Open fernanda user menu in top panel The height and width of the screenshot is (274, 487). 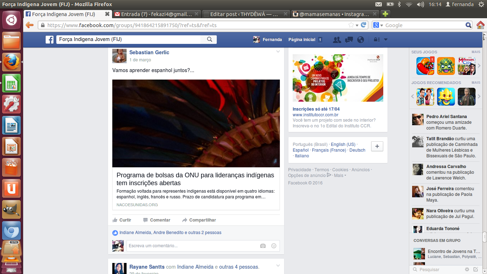pos(459,4)
